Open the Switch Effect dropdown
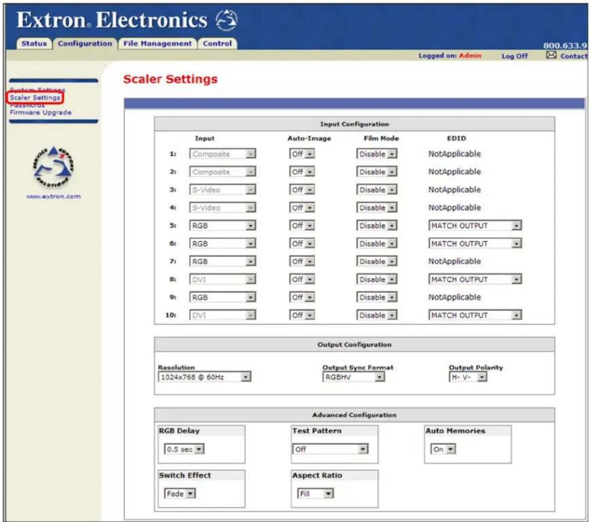Viewport: 591px width, 522px height. pos(180,493)
